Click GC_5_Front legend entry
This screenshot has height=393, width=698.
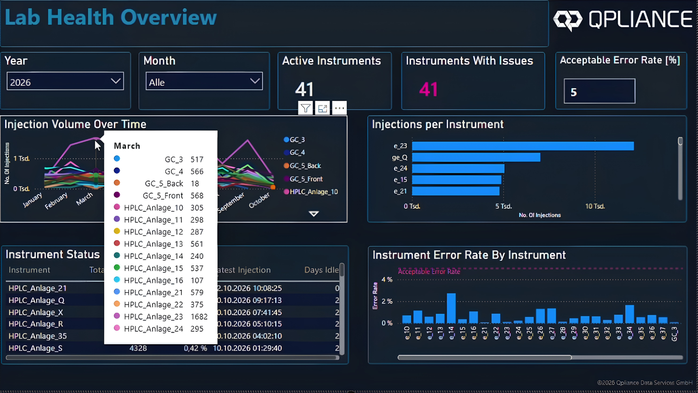(x=303, y=179)
